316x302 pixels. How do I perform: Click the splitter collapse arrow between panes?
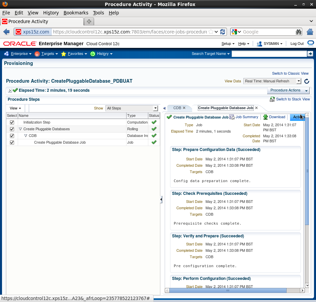tap(161, 200)
